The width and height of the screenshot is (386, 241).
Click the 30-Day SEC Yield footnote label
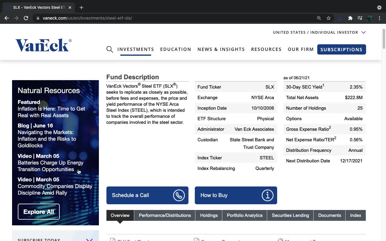(305, 87)
